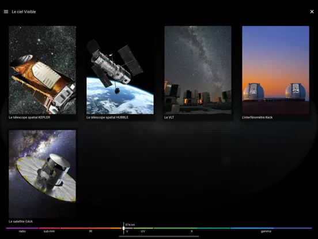Open the VLT observatory image

[x=198, y=70]
